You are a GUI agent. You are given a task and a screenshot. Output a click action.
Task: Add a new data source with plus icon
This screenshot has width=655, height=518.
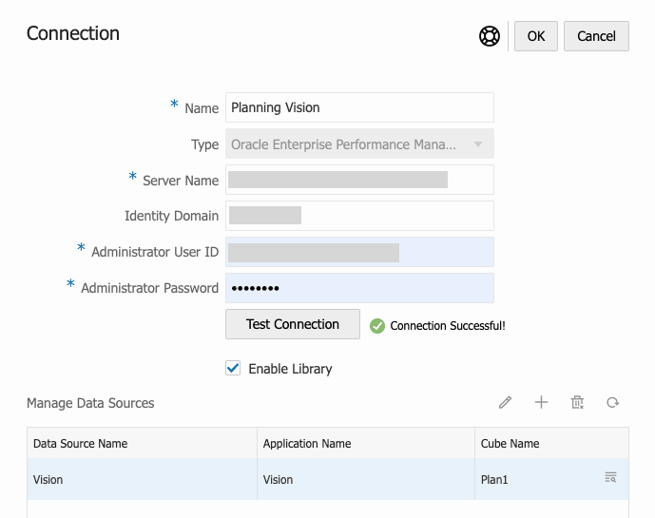click(x=541, y=403)
